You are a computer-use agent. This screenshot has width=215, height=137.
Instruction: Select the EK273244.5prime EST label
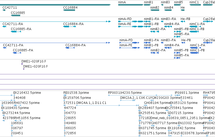click(16, 113)
